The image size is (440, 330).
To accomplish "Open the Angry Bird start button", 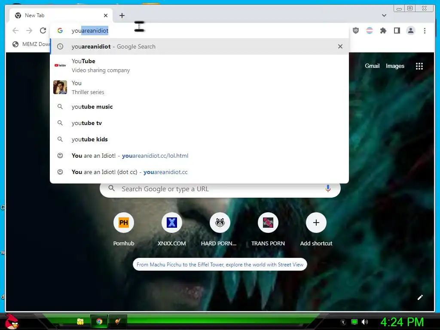I will 12,321.
